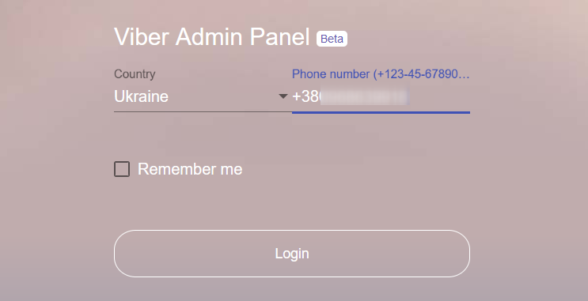Place cursor after the +38 prefix
This screenshot has width=588, height=301.
(321, 96)
